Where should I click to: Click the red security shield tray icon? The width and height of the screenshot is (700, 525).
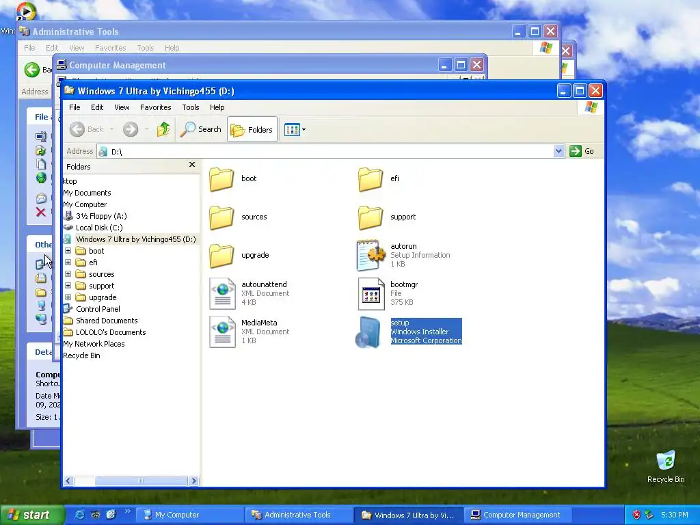click(x=636, y=515)
